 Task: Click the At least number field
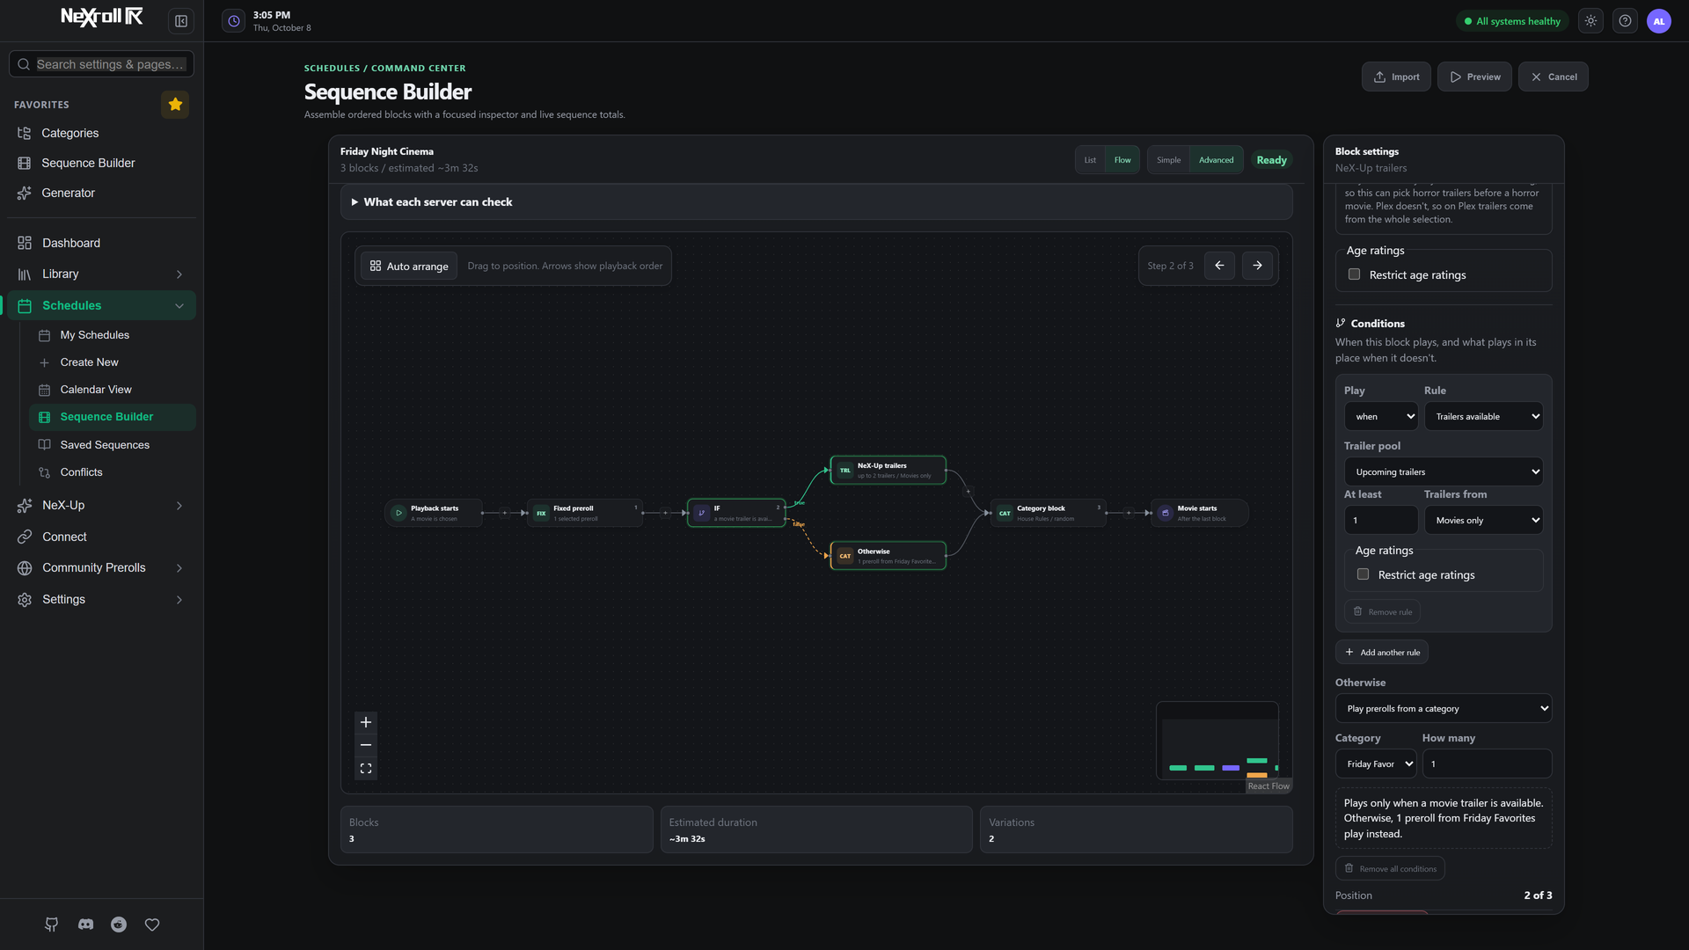tap(1381, 520)
